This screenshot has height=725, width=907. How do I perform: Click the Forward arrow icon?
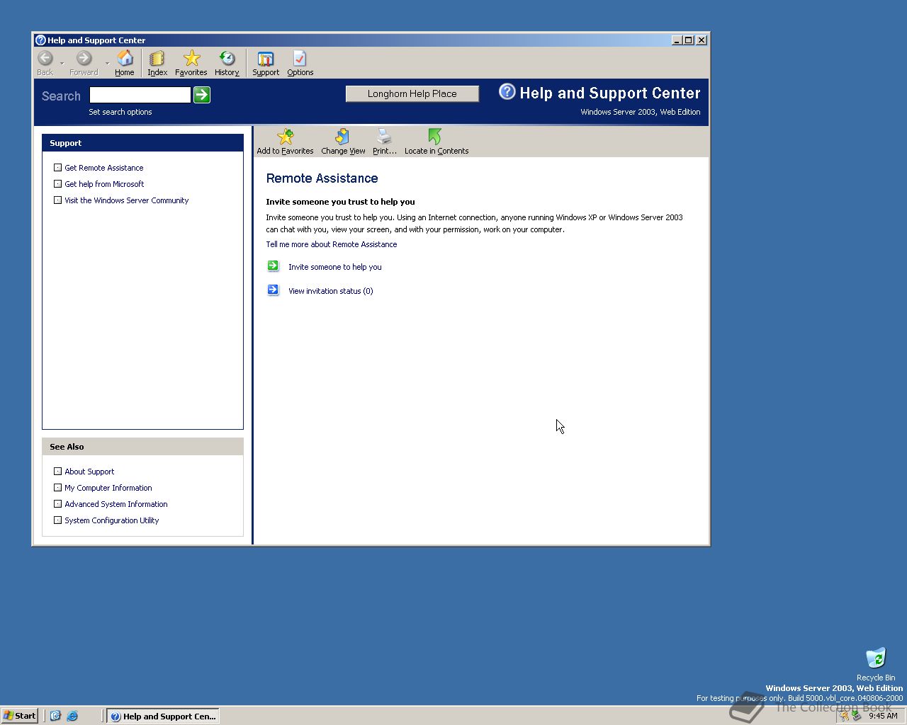pyautogui.click(x=84, y=58)
